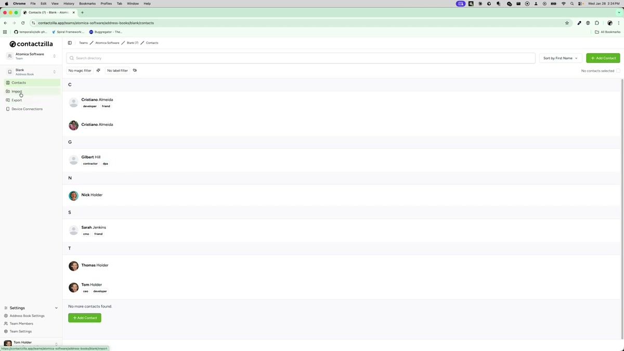Toggle the No magic filter chip
This screenshot has width=624, height=351.
pyautogui.click(x=79, y=70)
